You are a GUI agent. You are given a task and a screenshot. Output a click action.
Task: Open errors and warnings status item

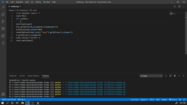[x=21, y=99]
